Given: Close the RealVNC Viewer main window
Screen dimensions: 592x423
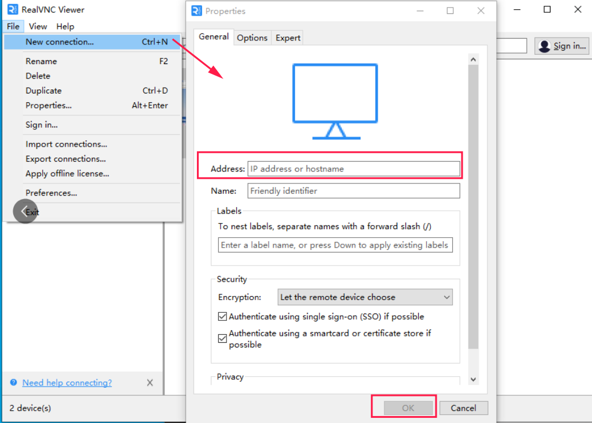Looking at the screenshot, I should click(578, 9).
